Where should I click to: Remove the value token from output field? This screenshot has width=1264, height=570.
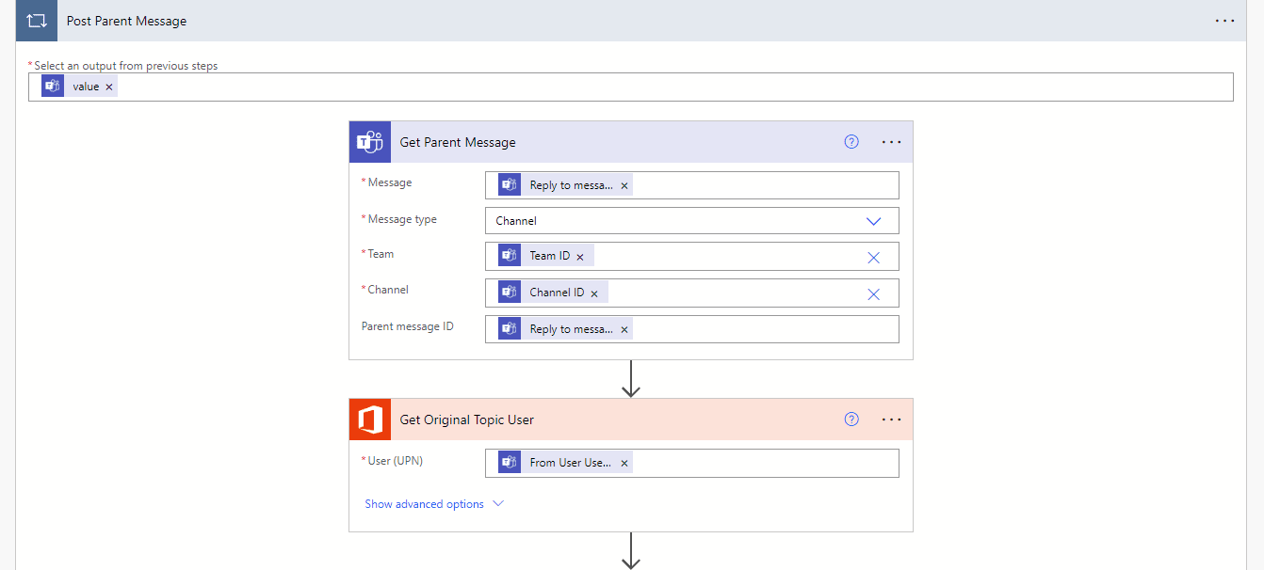pyautogui.click(x=109, y=87)
